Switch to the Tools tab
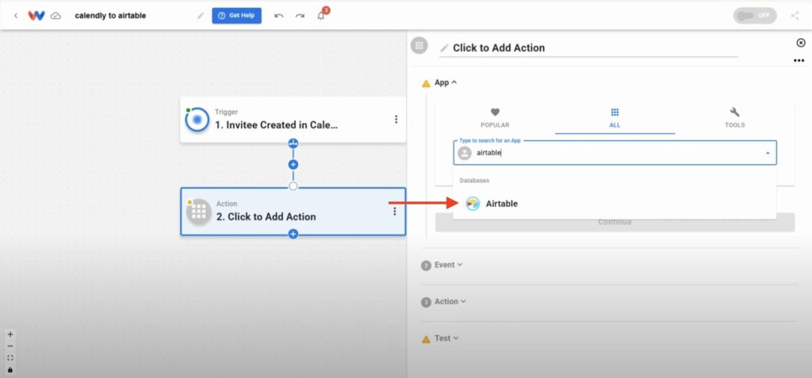 point(734,118)
